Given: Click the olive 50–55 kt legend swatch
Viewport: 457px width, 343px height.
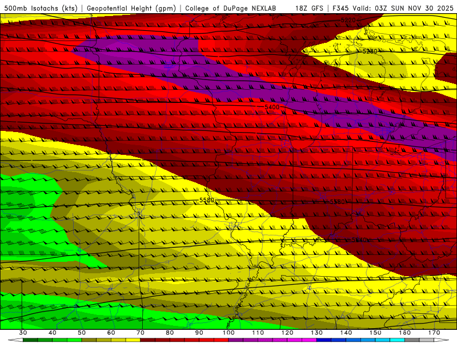Looking at the screenshot, I should [x=89, y=340].
